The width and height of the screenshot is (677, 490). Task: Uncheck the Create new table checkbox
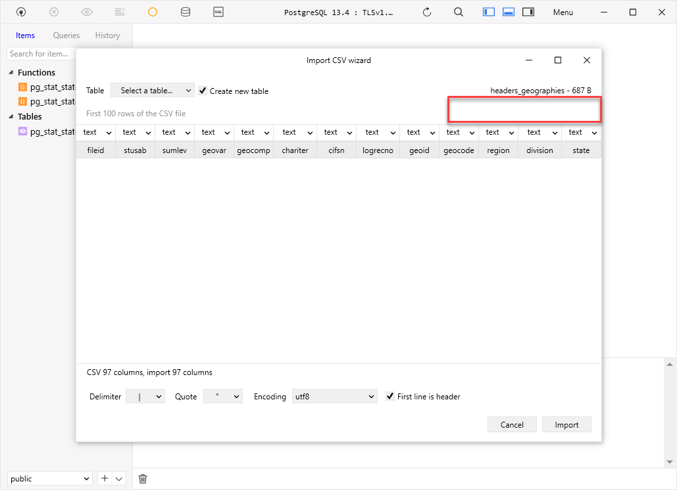(203, 91)
